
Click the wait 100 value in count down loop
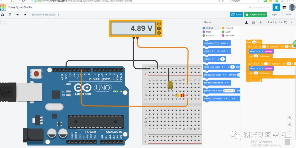256,73
